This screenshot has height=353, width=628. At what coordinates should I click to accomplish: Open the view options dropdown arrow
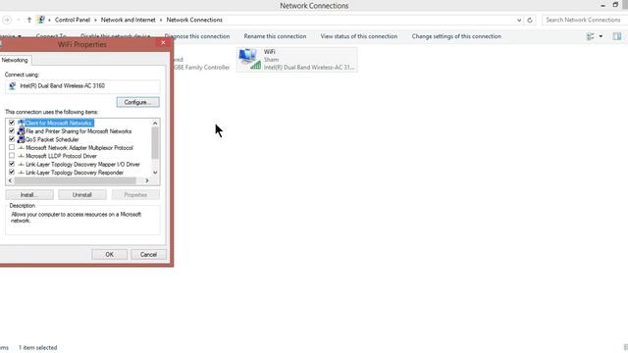point(601,36)
